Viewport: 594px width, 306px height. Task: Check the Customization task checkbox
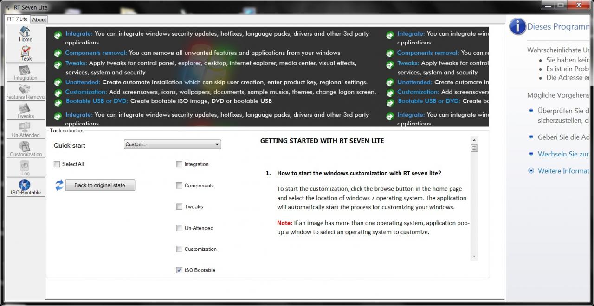(179, 249)
